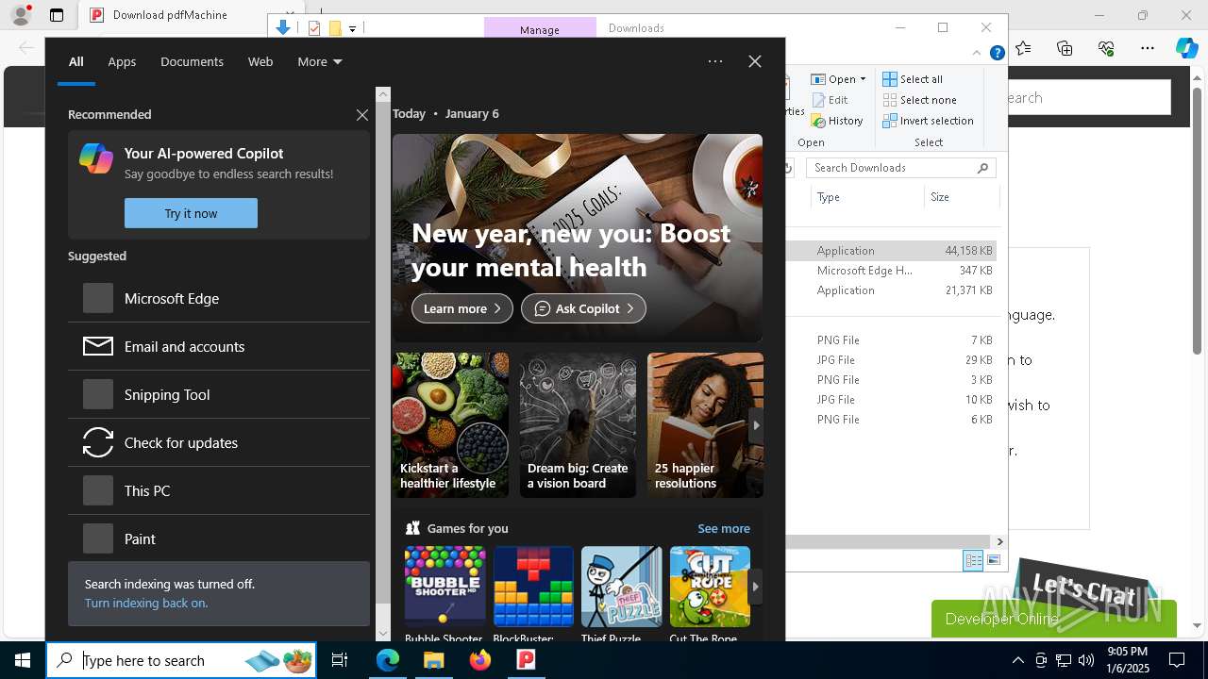This screenshot has height=679, width=1208.
Task: Open pdfMachine app in the taskbar
Action: 526,660
